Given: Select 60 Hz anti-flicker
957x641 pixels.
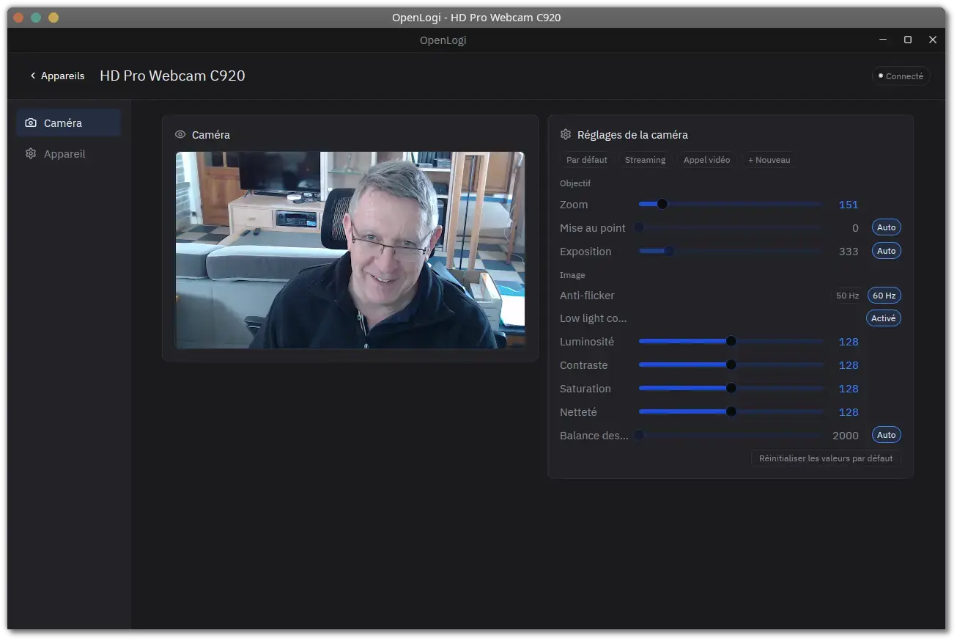Looking at the screenshot, I should coord(884,296).
